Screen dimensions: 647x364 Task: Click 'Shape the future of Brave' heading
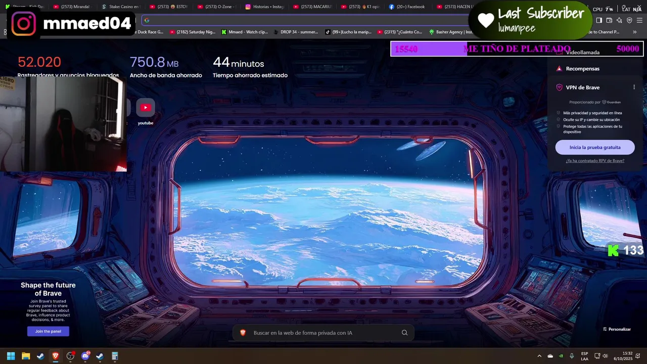pyautogui.click(x=48, y=289)
